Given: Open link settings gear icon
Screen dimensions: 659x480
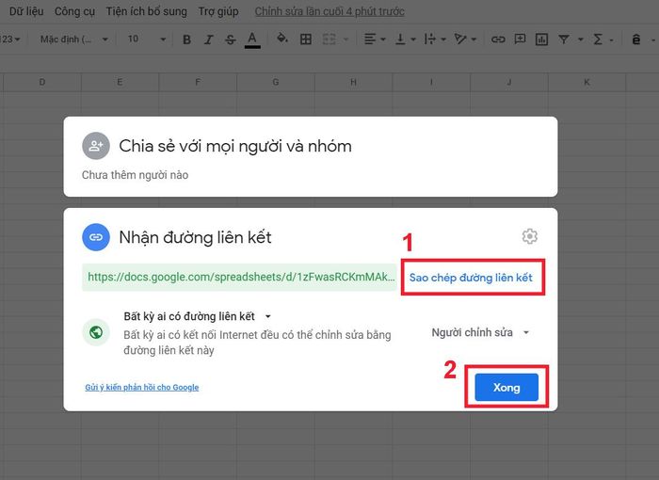Looking at the screenshot, I should tap(530, 236).
